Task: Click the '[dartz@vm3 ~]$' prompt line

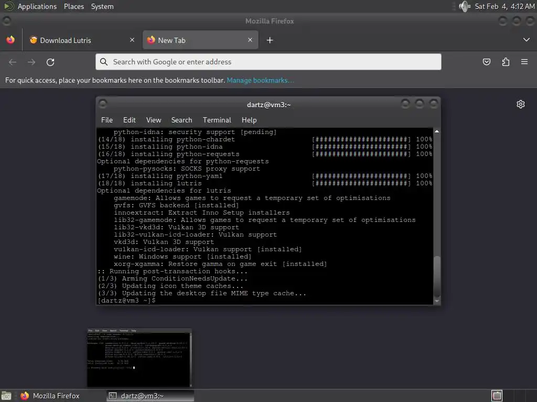Action: 127,300
